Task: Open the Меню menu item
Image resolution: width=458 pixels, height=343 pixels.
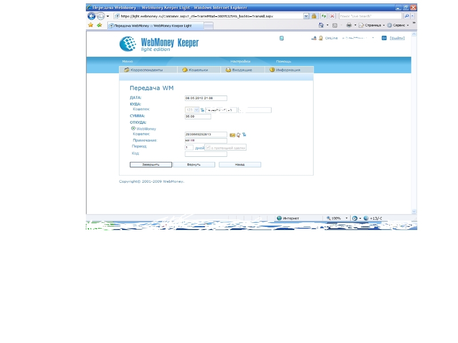Action: click(127, 61)
